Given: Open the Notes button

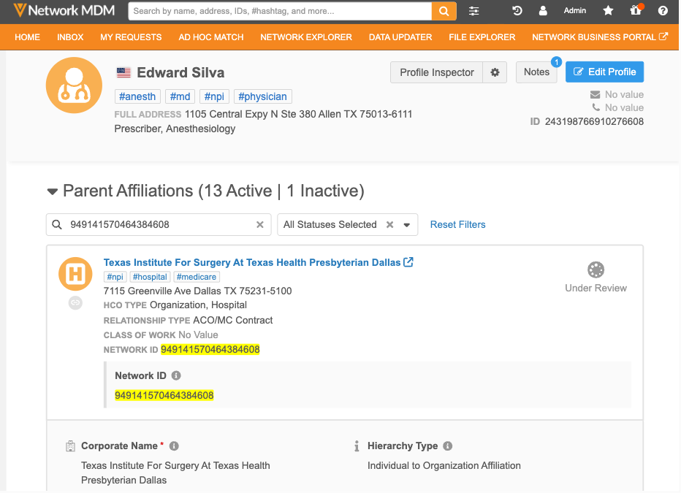Looking at the screenshot, I should click(536, 72).
